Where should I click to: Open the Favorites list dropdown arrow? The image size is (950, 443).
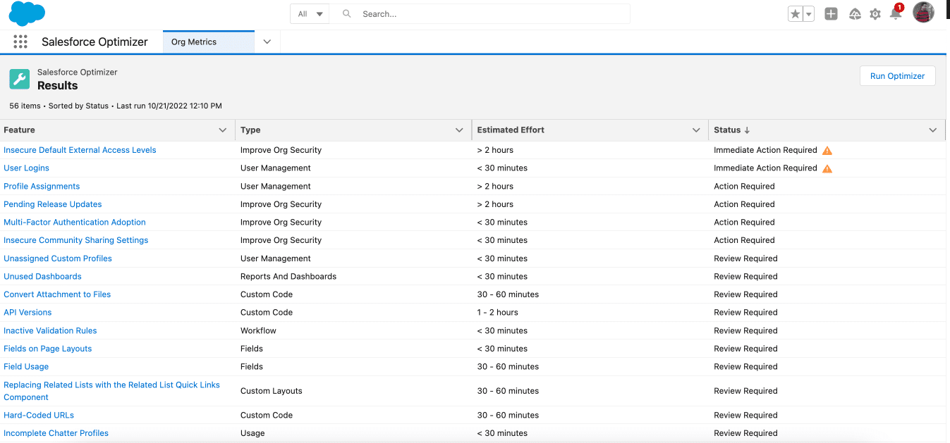[x=809, y=14]
